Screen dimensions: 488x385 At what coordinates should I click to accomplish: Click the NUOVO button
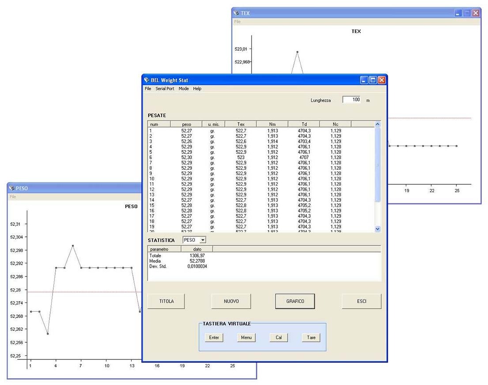231,301
